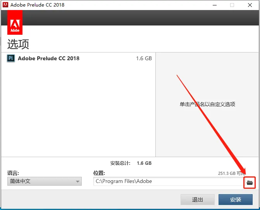The width and height of the screenshot is (260, 210).
Task: Open the 简体中文 language dropdown
Action: click(x=45, y=181)
